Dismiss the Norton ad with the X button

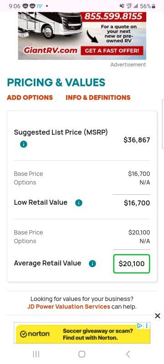158,316
